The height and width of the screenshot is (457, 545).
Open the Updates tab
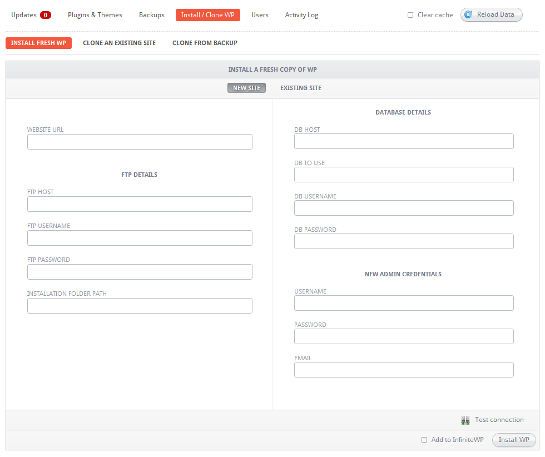coord(23,15)
